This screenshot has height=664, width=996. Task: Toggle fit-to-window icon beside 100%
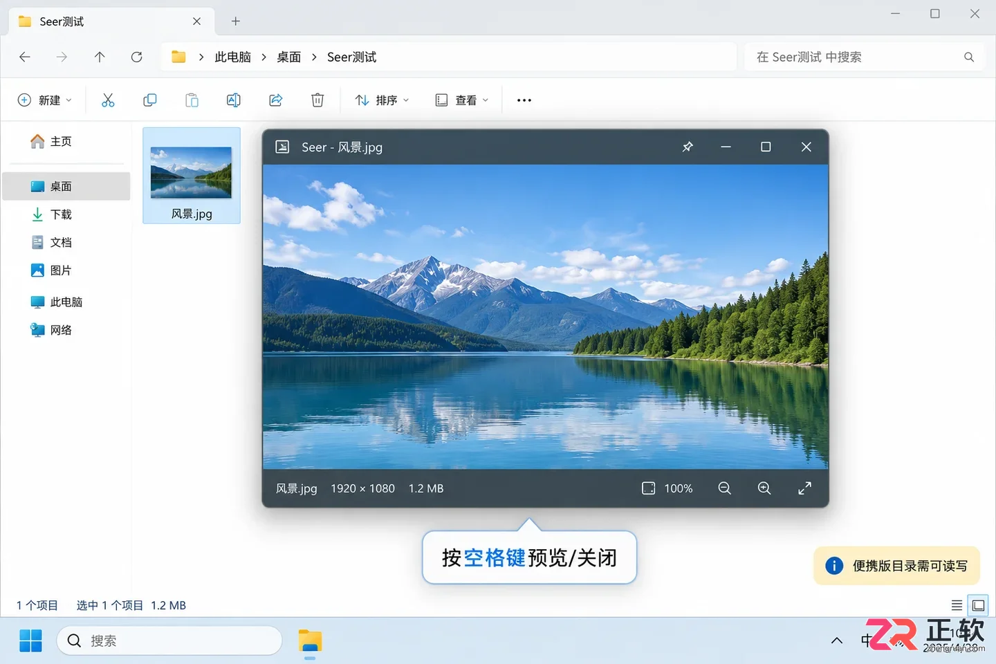point(648,488)
